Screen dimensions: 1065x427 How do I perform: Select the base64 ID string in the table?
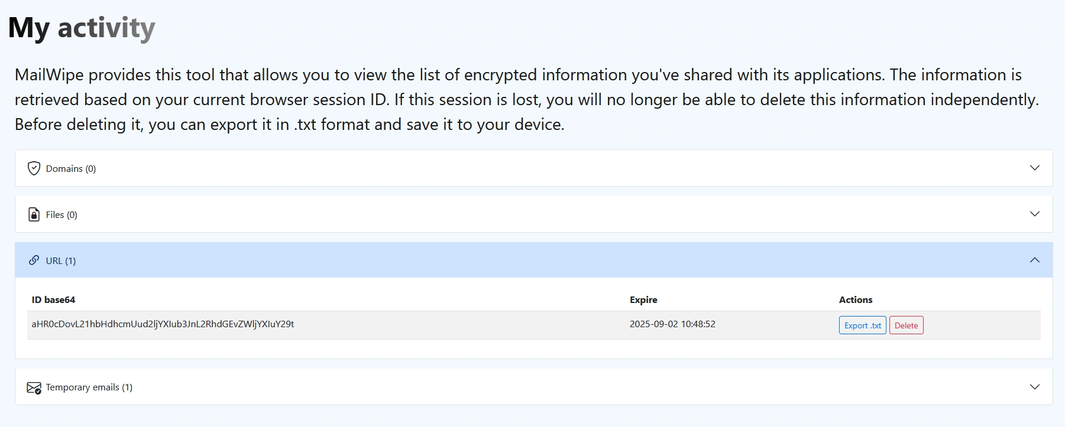[163, 324]
